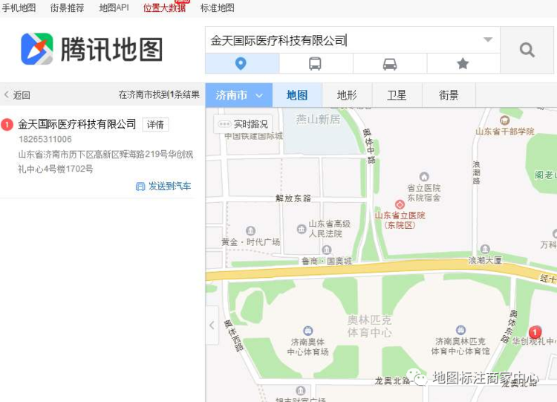Click the magnifier search button

coord(527,50)
